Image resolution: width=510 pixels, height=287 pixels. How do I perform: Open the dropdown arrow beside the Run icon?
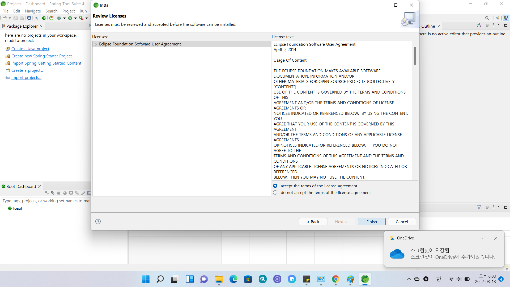(75, 18)
